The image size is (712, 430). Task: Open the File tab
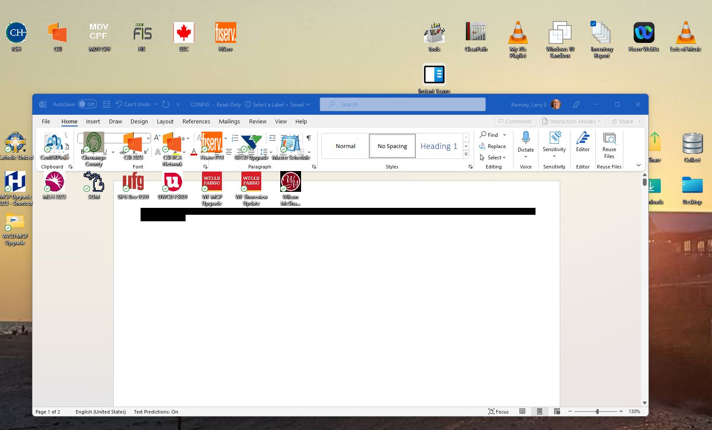(x=46, y=121)
